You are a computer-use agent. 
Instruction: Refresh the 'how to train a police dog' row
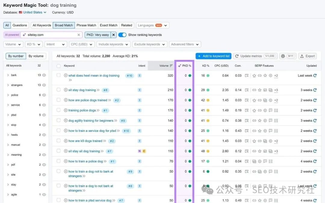tap(315, 161)
